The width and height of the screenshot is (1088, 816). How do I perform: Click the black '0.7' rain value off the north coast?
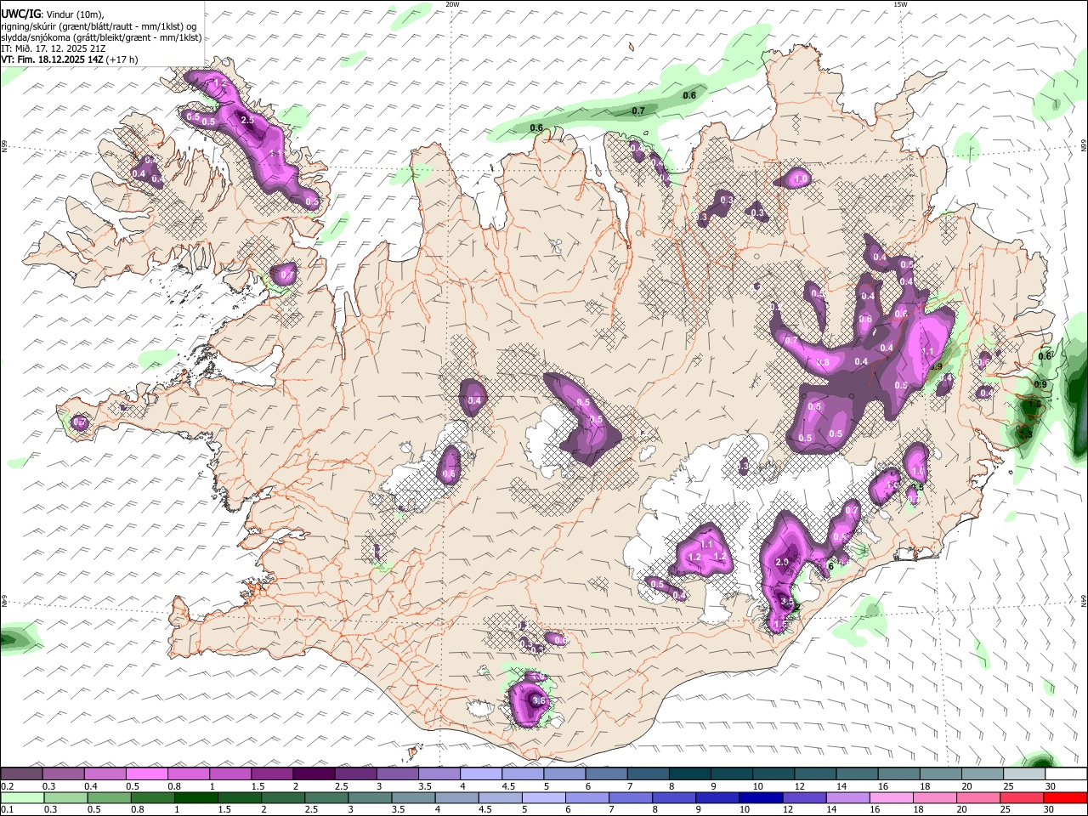point(638,111)
